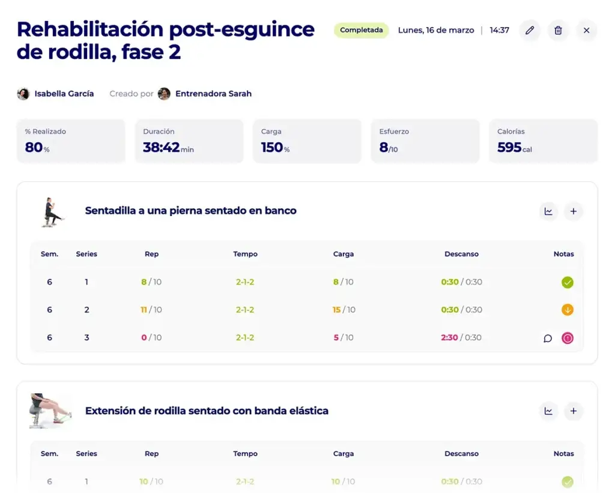
Task: Click the Completada status badge
Action: point(361,30)
